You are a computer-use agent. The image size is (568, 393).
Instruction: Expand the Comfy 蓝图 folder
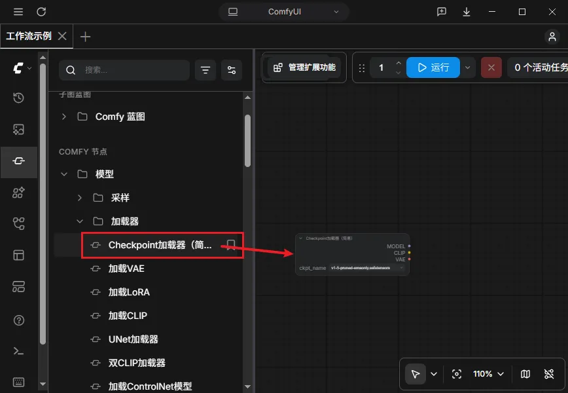click(64, 117)
